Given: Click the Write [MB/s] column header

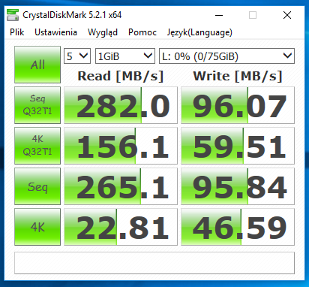Looking at the screenshot, I should point(238,76).
